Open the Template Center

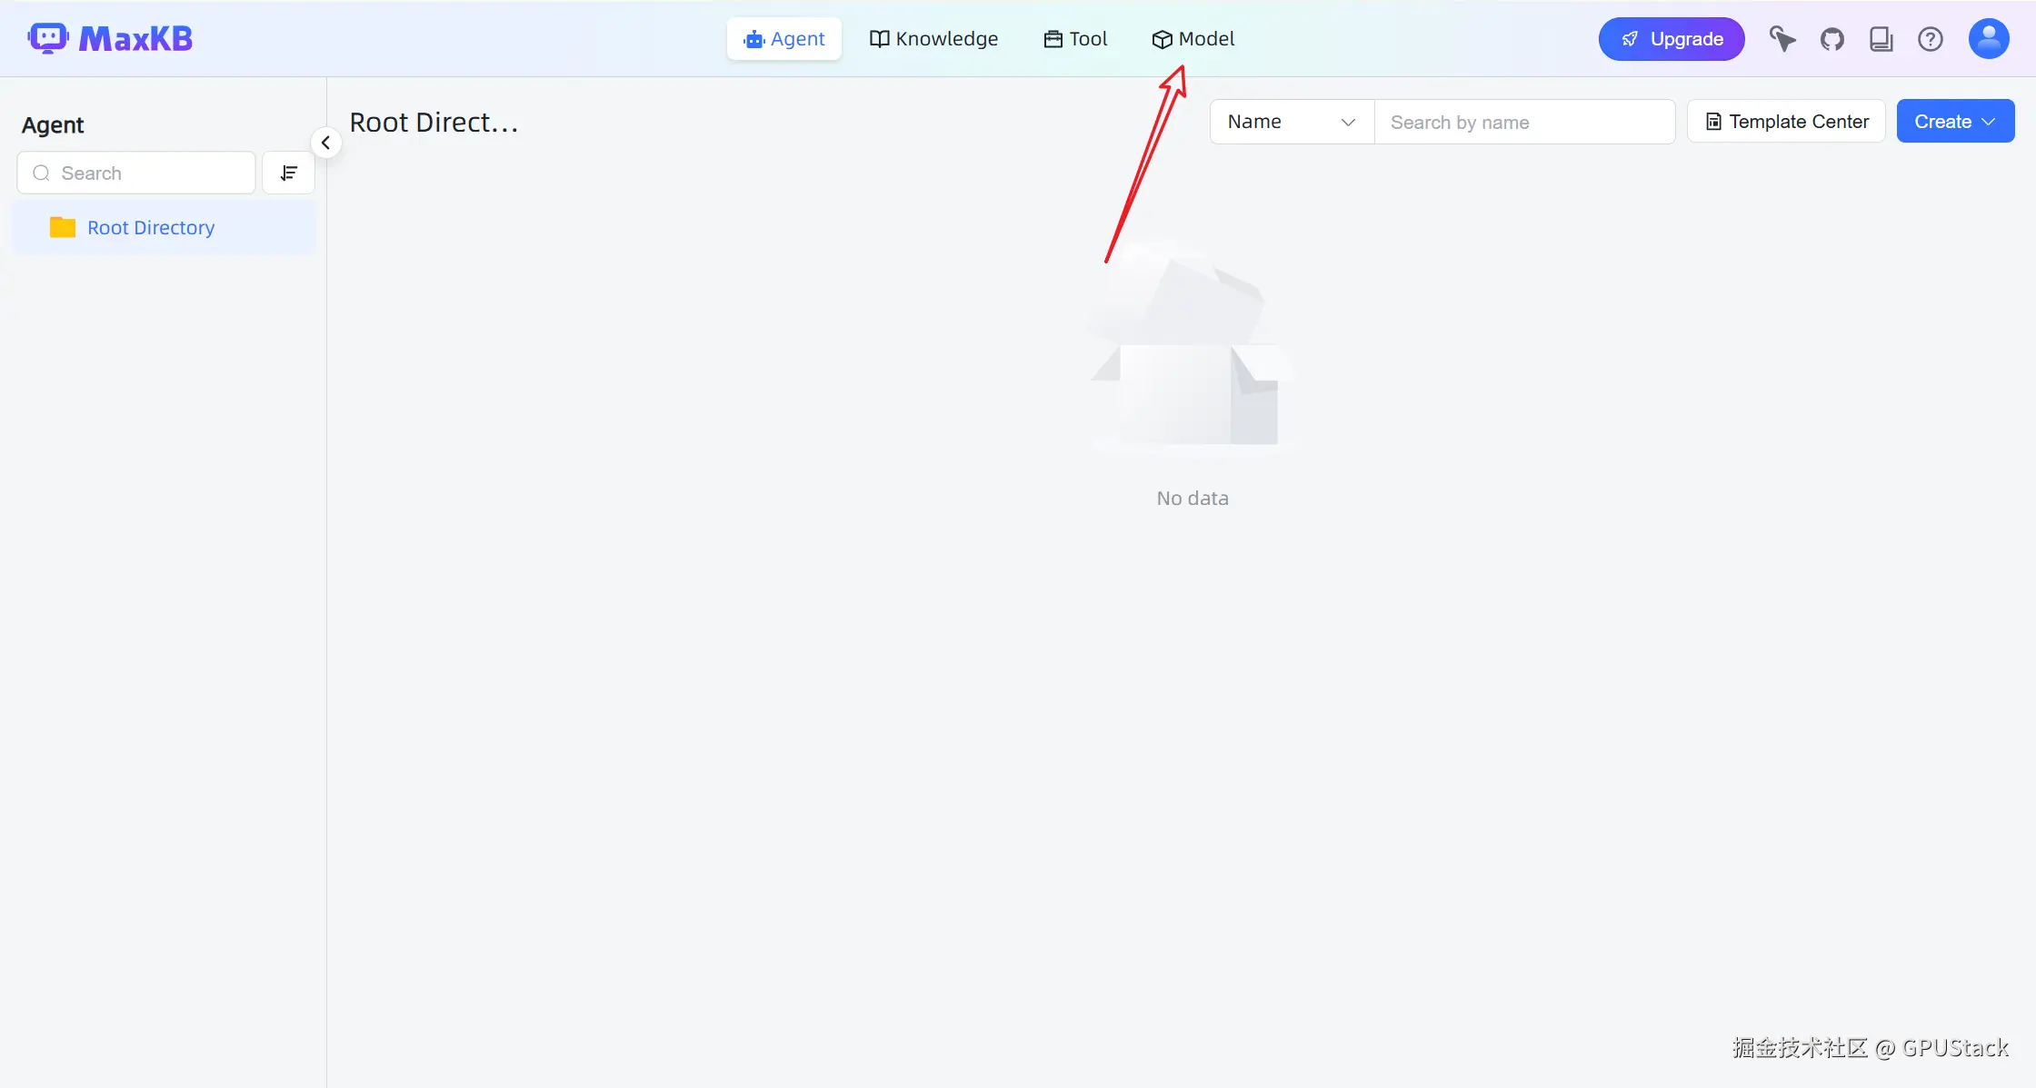[1786, 122]
